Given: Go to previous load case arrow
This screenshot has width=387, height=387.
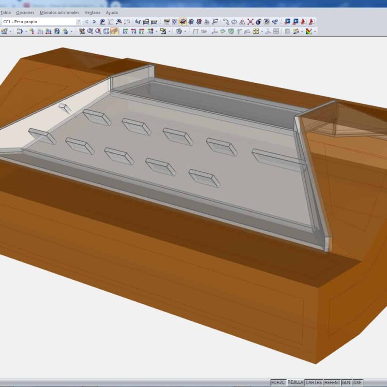Looking at the screenshot, I should coord(87,22).
